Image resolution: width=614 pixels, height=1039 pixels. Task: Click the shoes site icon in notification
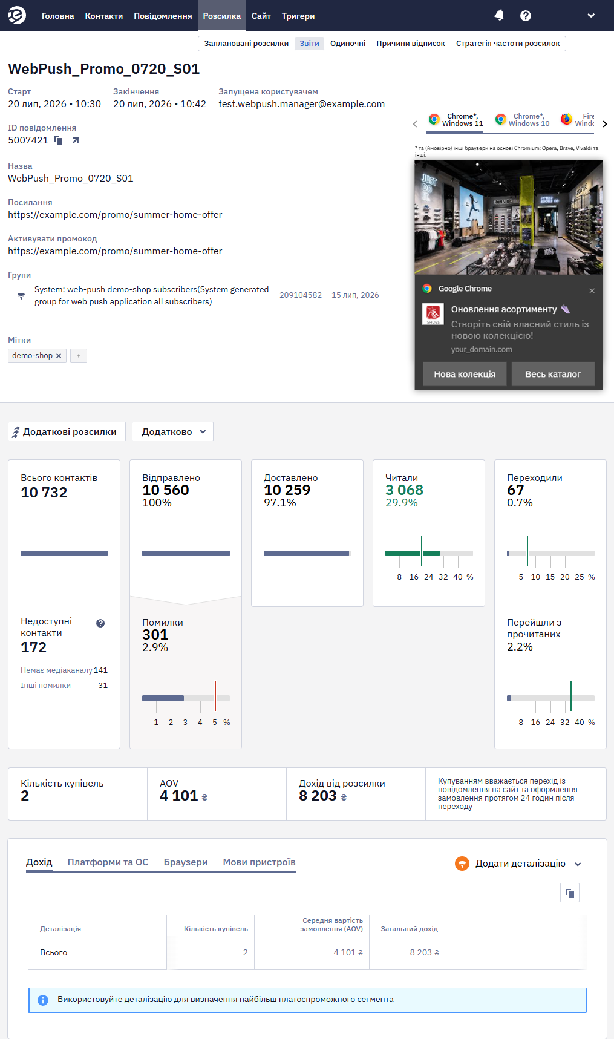pos(433,313)
